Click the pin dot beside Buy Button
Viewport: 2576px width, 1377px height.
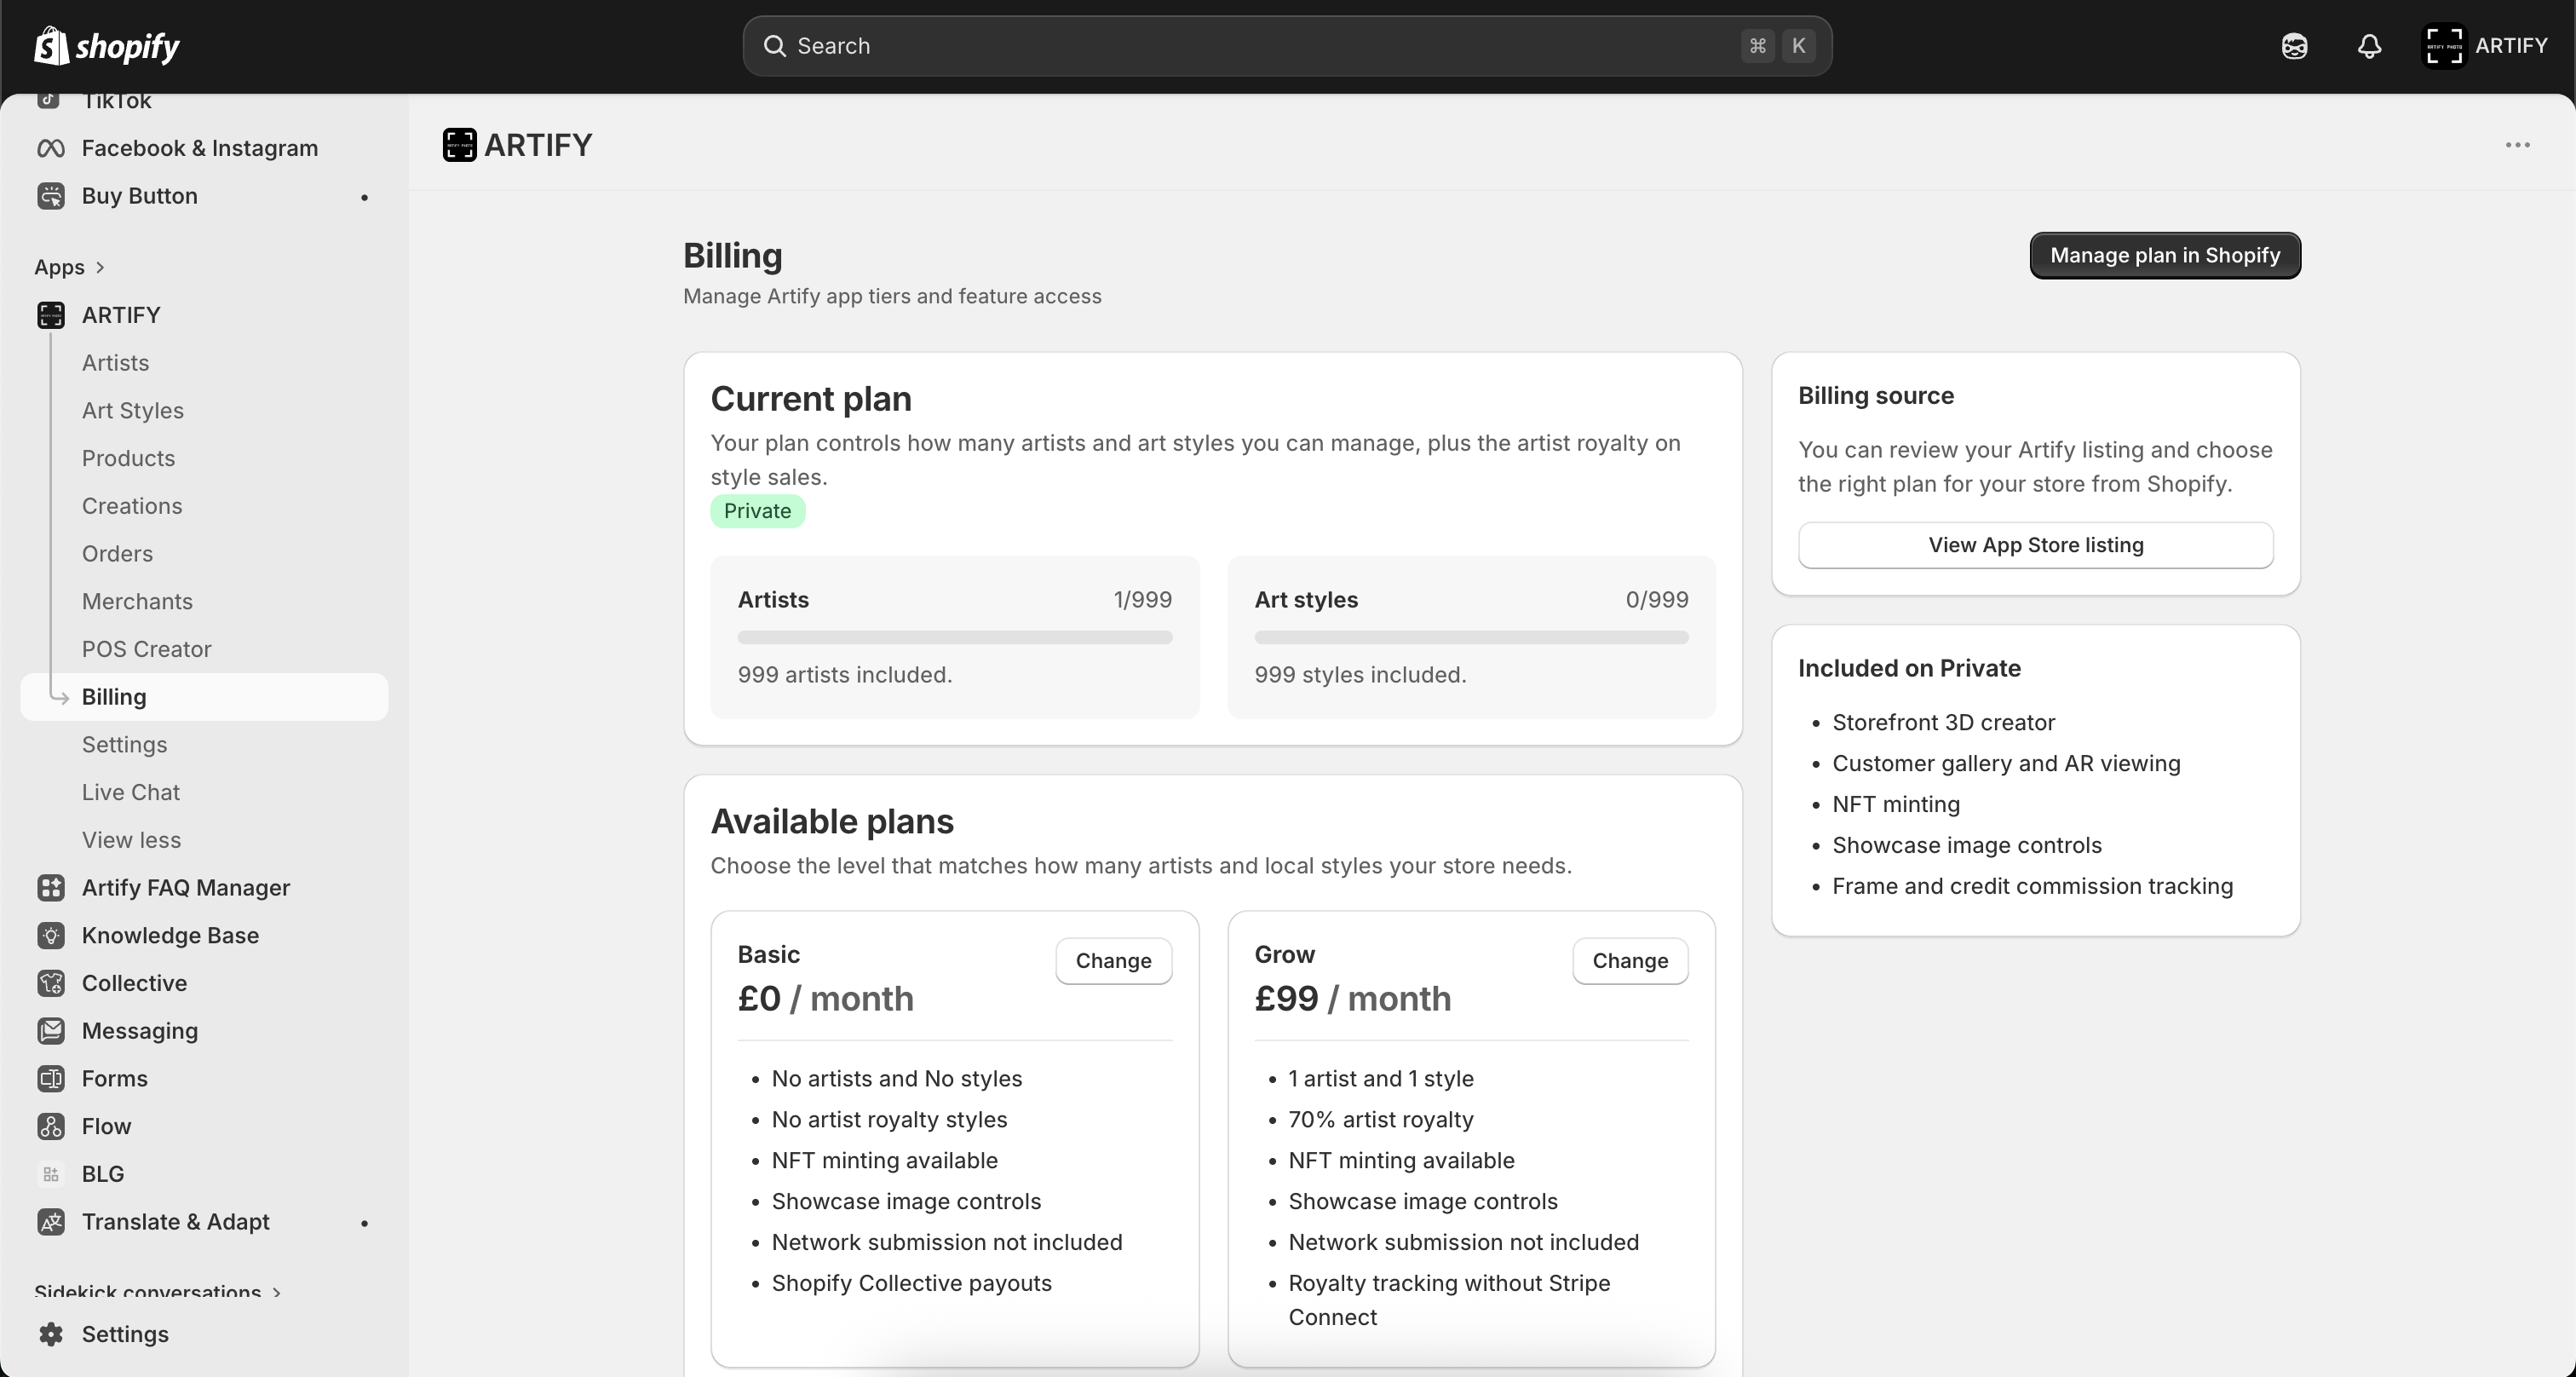365,197
